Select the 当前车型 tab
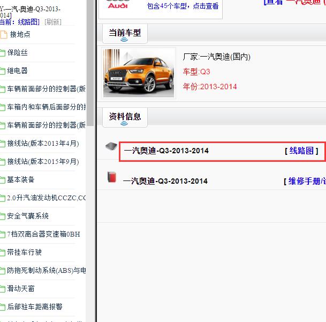Image resolution: width=326 pixels, height=322 pixels. click(x=125, y=34)
